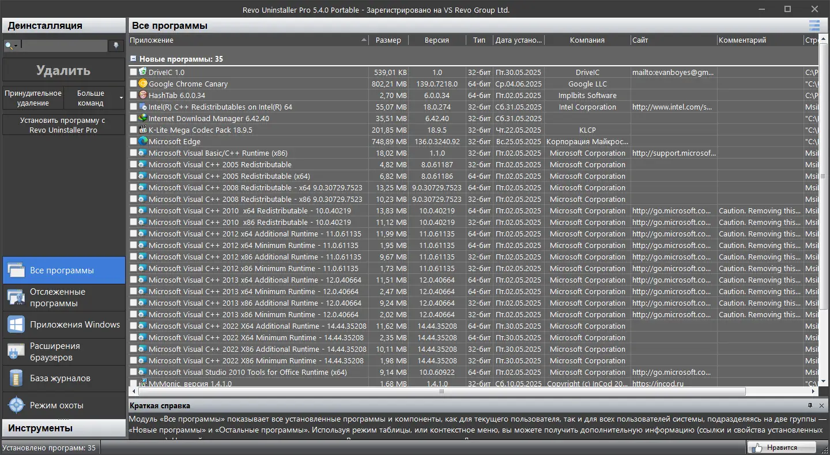Open the view options menu icon
The image size is (830, 455).
click(814, 25)
